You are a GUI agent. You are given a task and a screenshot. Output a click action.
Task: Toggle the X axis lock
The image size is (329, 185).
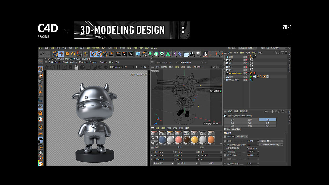(93, 54)
